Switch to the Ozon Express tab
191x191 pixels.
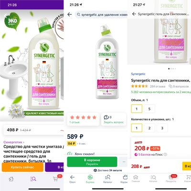(90, 179)
